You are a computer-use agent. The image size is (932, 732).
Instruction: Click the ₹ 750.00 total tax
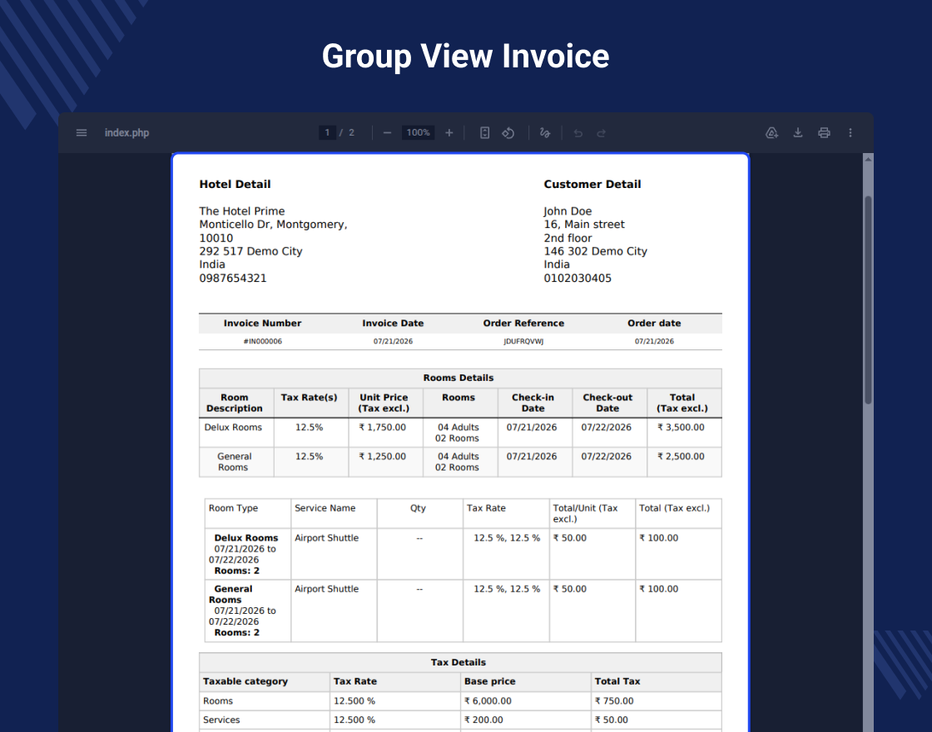point(614,701)
